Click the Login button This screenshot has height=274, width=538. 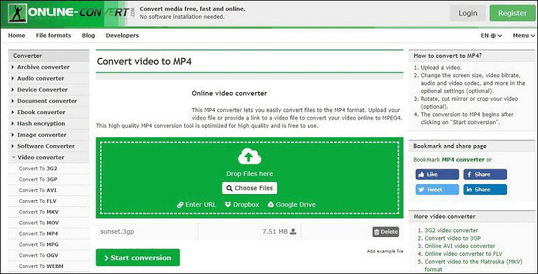(468, 13)
